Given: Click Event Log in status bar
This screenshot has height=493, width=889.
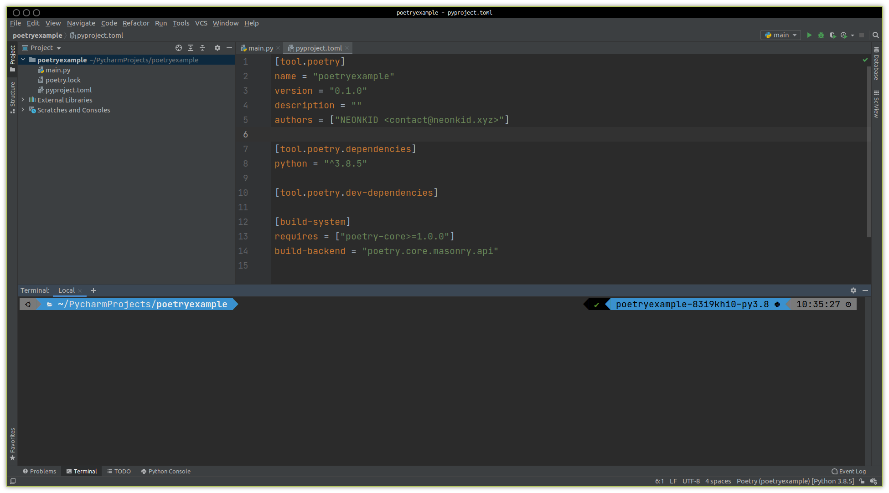Looking at the screenshot, I should click(x=848, y=471).
